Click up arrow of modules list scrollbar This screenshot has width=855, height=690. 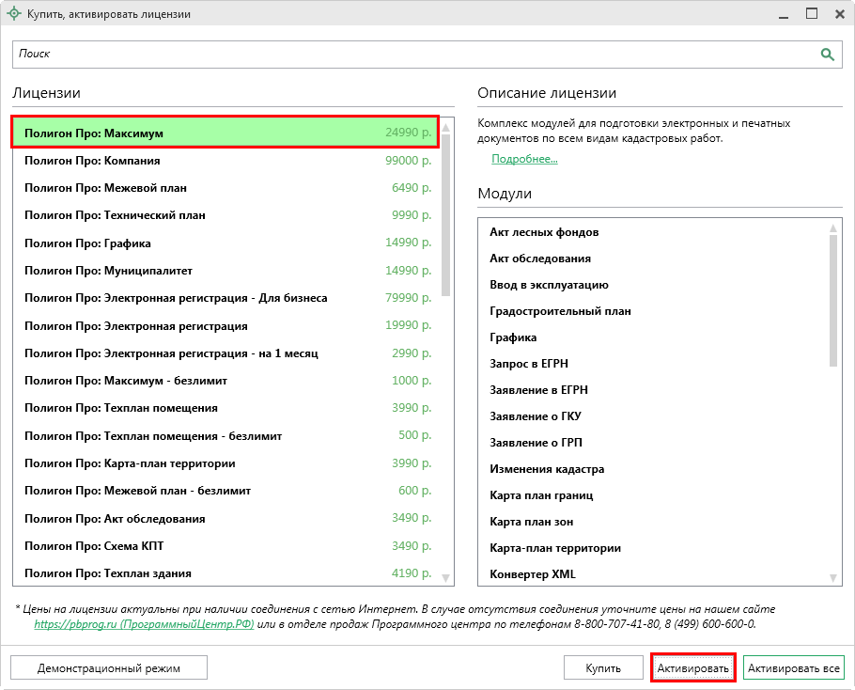coord(832,227)
